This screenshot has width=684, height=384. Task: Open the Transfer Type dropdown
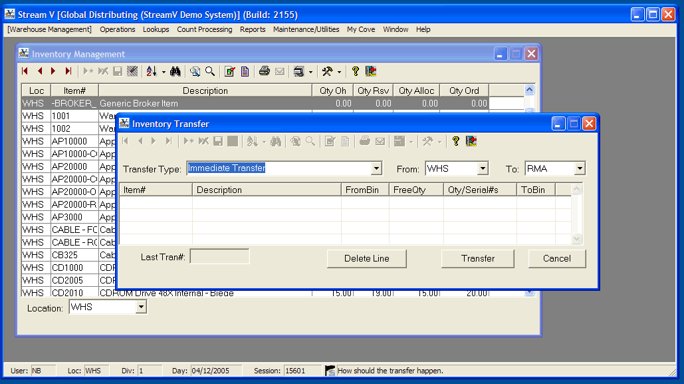tap(376, 168)
